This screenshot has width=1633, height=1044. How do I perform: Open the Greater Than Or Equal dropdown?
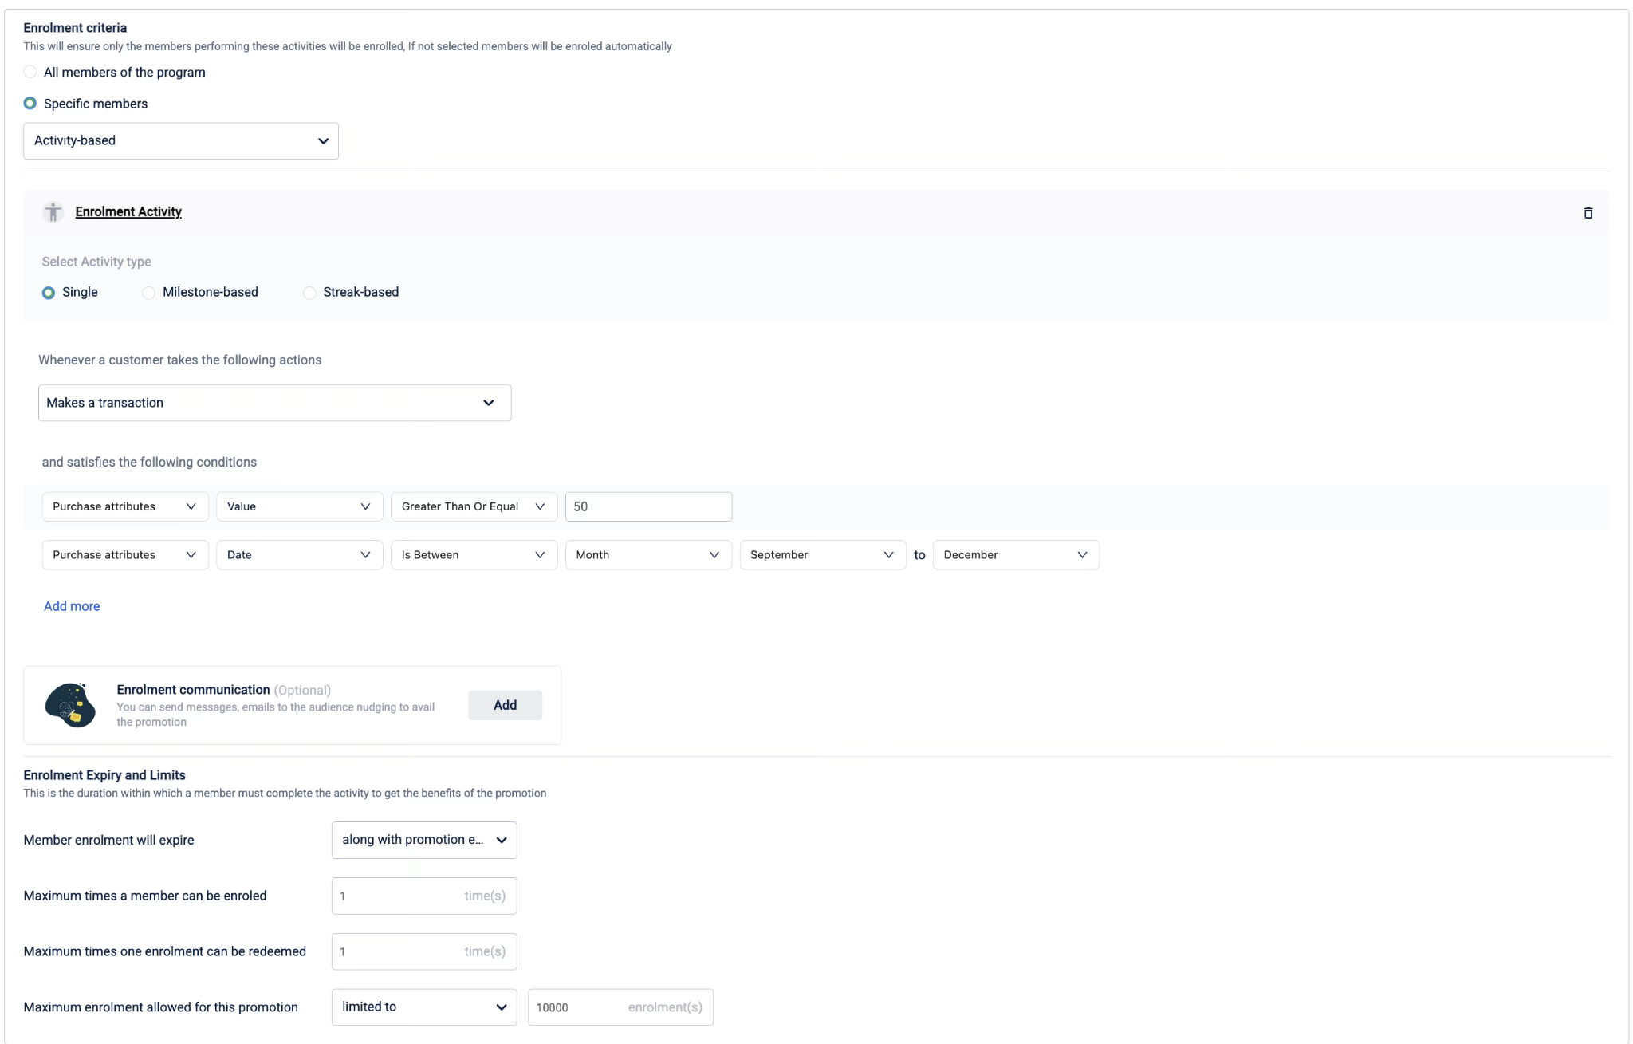(x=473, y=506)
